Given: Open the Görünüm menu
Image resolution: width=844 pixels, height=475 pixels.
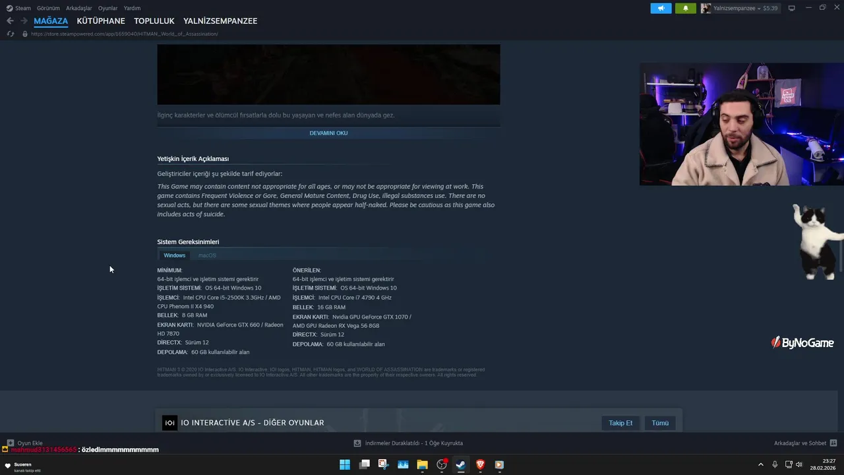Looking at the screenshot, I should pyautogui.click(x=48, y=8).
